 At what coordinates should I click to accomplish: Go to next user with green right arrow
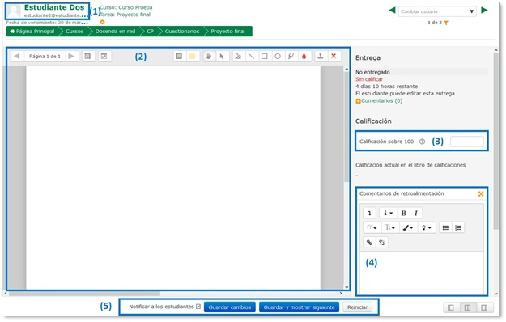484,11
